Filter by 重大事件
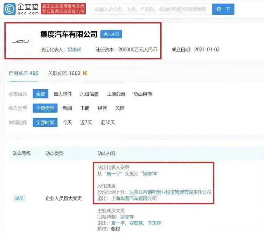Image resolution: width=264 pixels, height=240 pixels. (63, 94)
